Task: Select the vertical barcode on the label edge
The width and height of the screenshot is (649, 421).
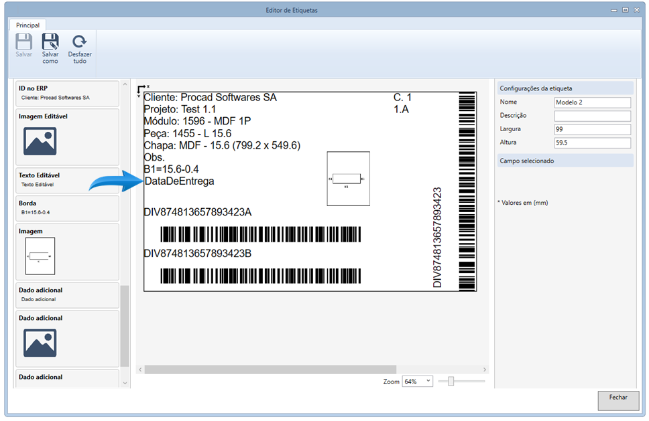Action: tap(467, 191)
